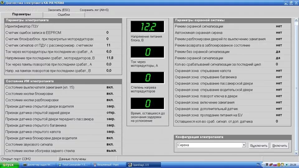This screenshot has height=168, width=299.
Task: Select Состояние звукового сигнала row
Action: point(63,144)
